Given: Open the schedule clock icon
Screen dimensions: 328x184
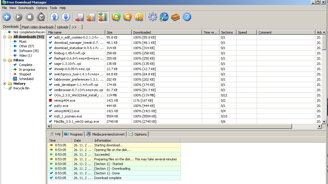Looking at the screenshot, I should click(x=41, y=17).
